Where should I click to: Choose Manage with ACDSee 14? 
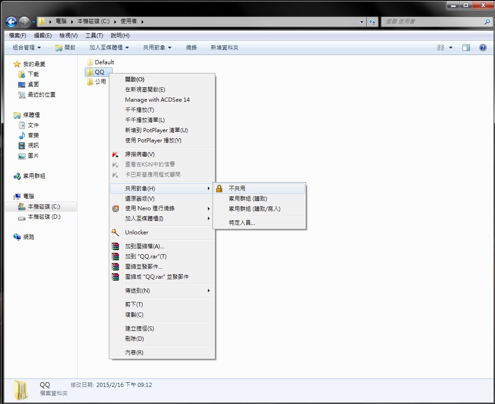162,100
